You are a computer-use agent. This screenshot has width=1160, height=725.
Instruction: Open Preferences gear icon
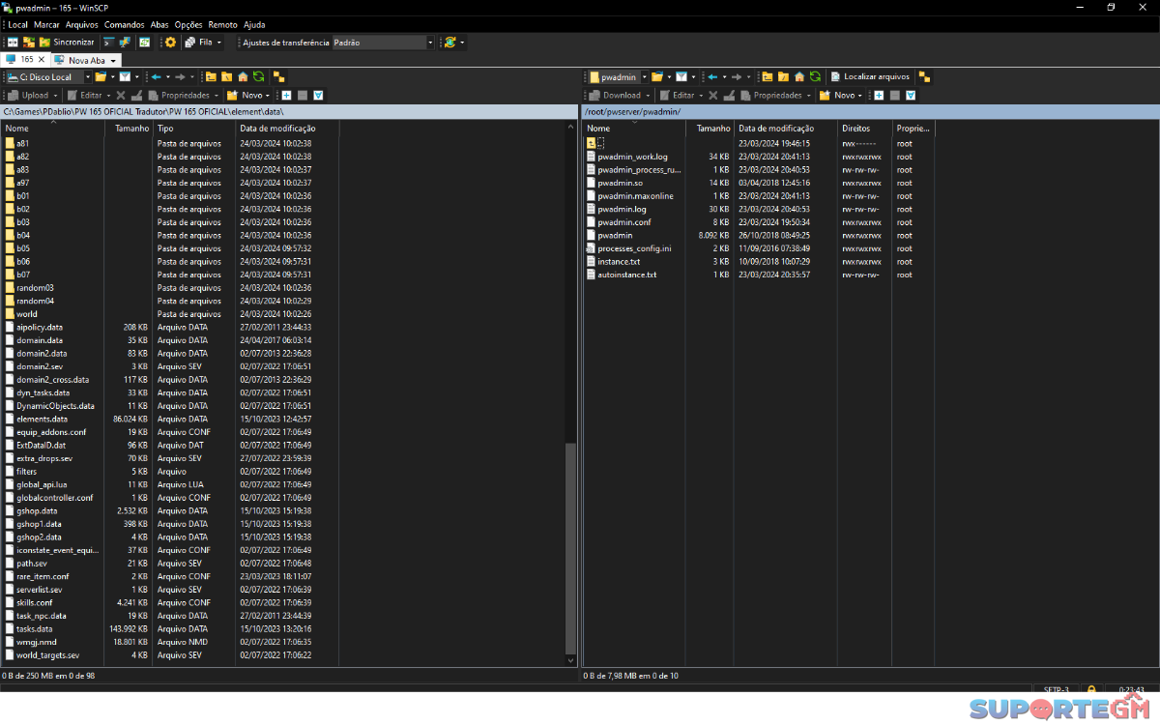click(x=170, y=43)
